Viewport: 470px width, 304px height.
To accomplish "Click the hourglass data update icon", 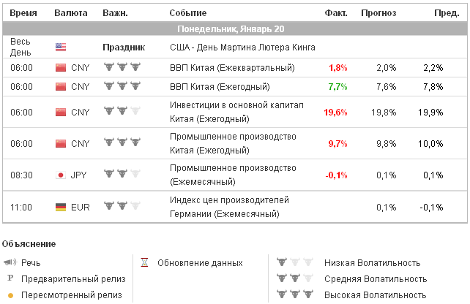I will click(x=145, y=262).
